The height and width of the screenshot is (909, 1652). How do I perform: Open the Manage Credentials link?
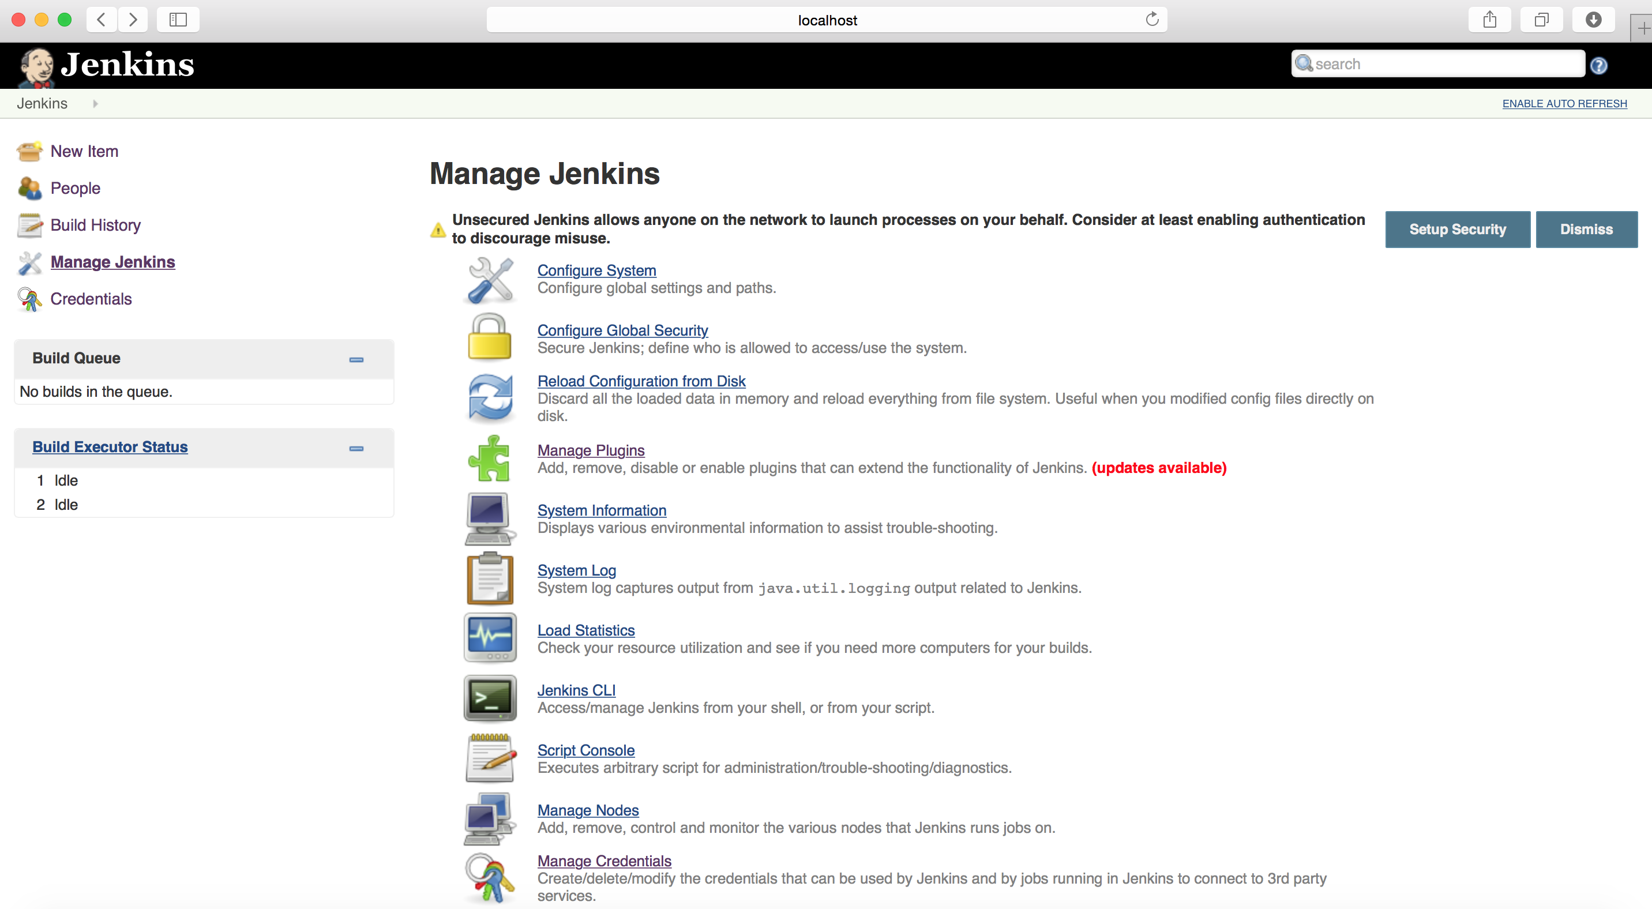604,861
